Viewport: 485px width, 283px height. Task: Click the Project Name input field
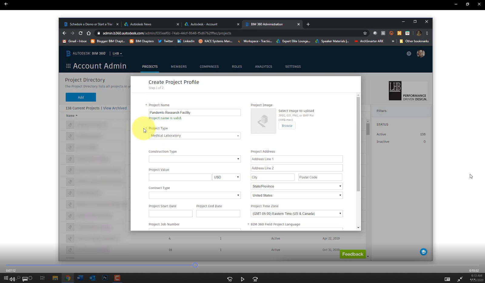coord(195,113)
